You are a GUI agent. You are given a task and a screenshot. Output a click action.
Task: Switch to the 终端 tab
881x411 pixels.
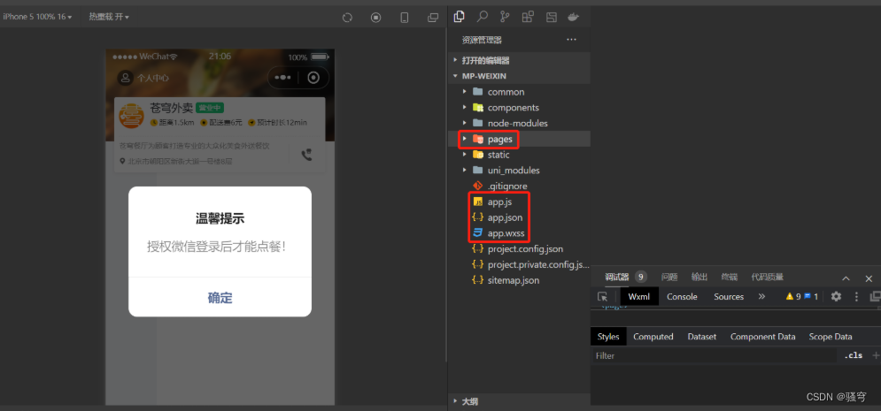tap(730, 277)
